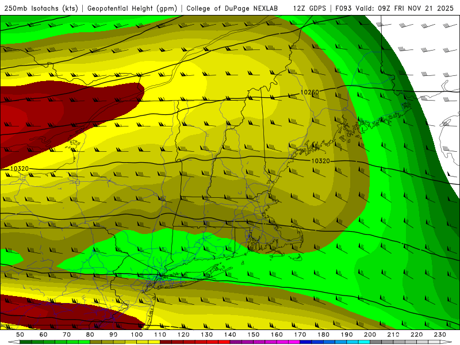Select the 60 label on the legend
460x345 pixels.
click(44, 335)
